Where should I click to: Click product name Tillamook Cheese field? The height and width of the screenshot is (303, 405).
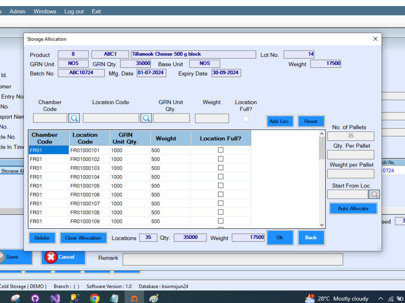click(194, 55)
